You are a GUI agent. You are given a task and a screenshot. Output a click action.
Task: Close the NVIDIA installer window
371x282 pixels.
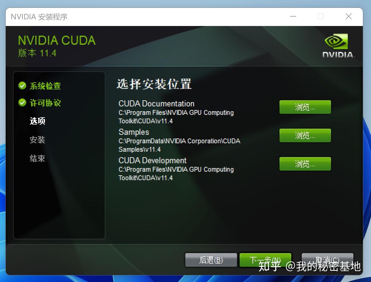(x=349, y=16)
